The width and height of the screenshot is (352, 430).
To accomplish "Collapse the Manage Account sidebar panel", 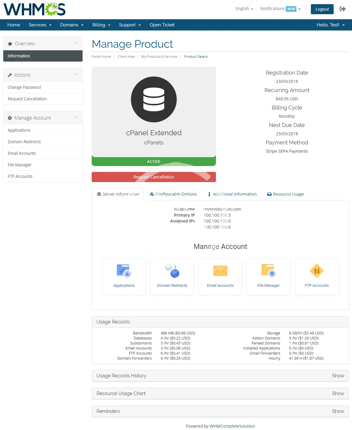I will pos(76,118).
